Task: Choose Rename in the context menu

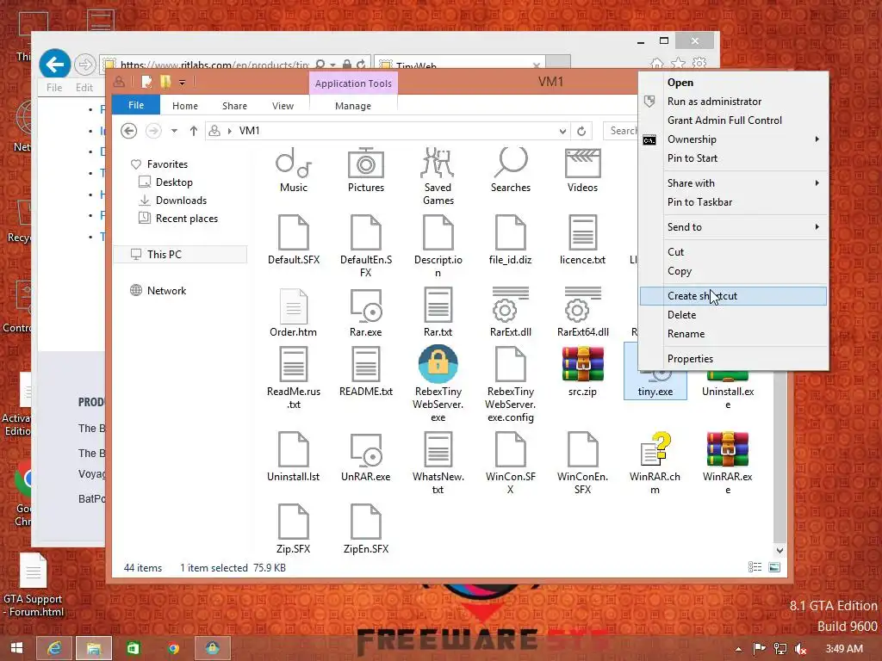Action: tap(733, 334)
